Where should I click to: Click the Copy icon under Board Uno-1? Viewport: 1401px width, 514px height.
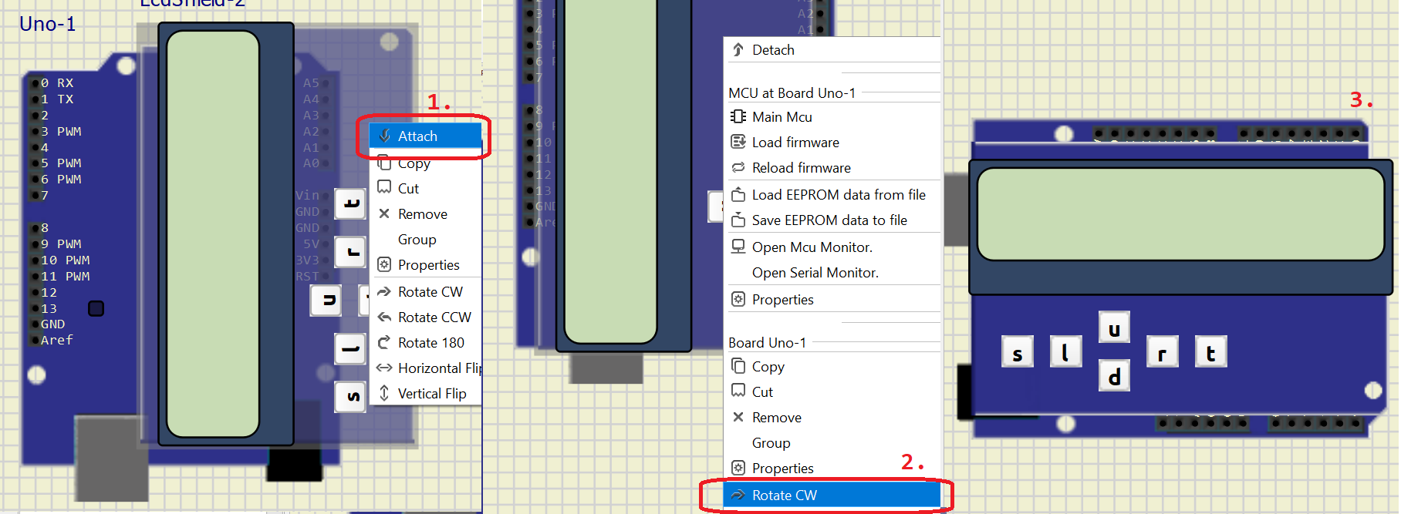click(738, 366)
